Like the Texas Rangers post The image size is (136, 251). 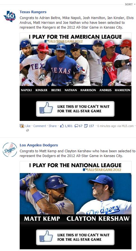coord(28,126)
